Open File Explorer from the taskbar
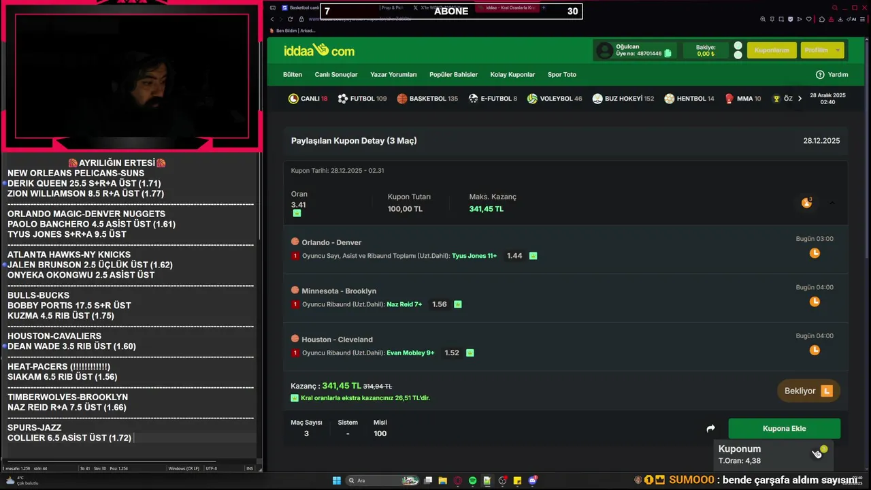The image size is (871, 490). click(x=442, y=480)
